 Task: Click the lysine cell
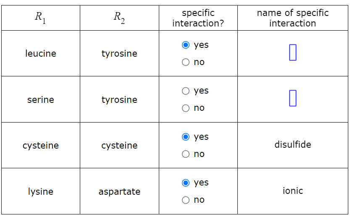[x=41, y=191]
